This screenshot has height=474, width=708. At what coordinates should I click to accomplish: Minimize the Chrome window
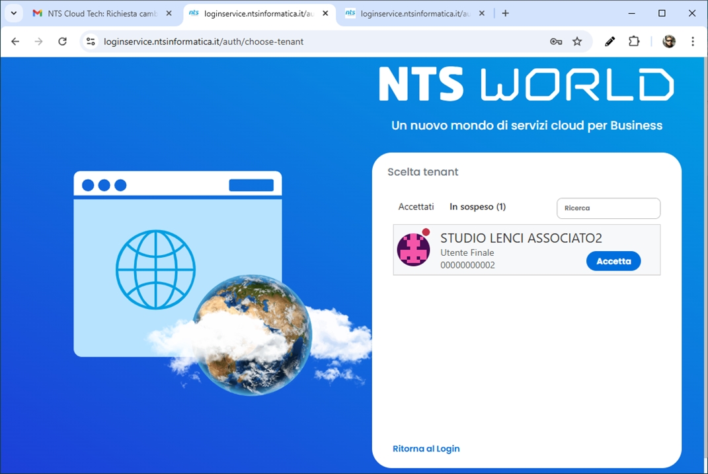click(x=632, y=13)
